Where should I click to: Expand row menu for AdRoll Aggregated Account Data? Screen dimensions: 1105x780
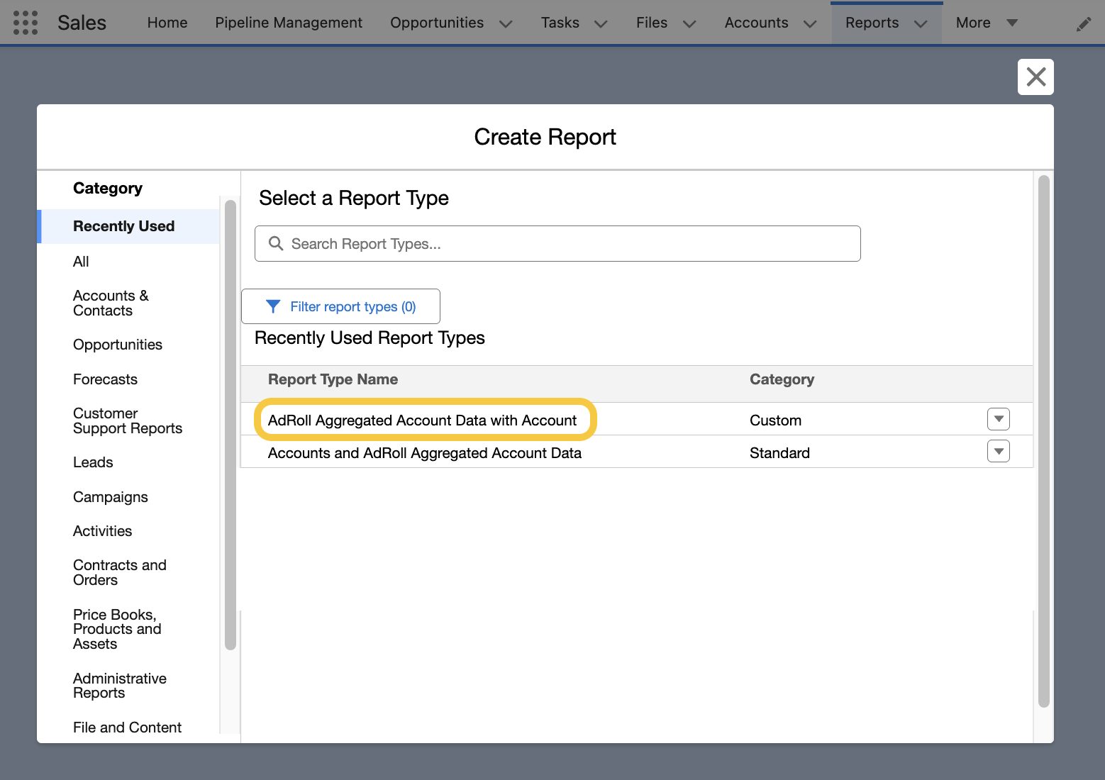pos(998,419)
